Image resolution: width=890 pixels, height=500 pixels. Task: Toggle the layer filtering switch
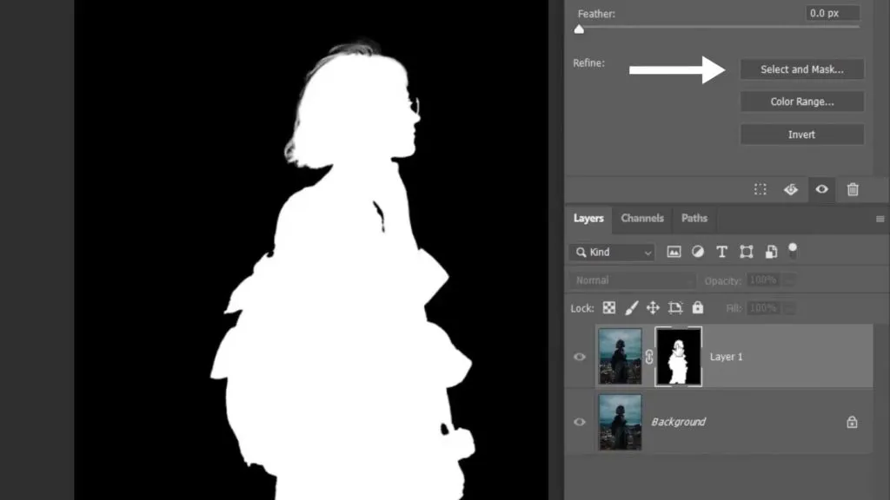pos(793,251)
